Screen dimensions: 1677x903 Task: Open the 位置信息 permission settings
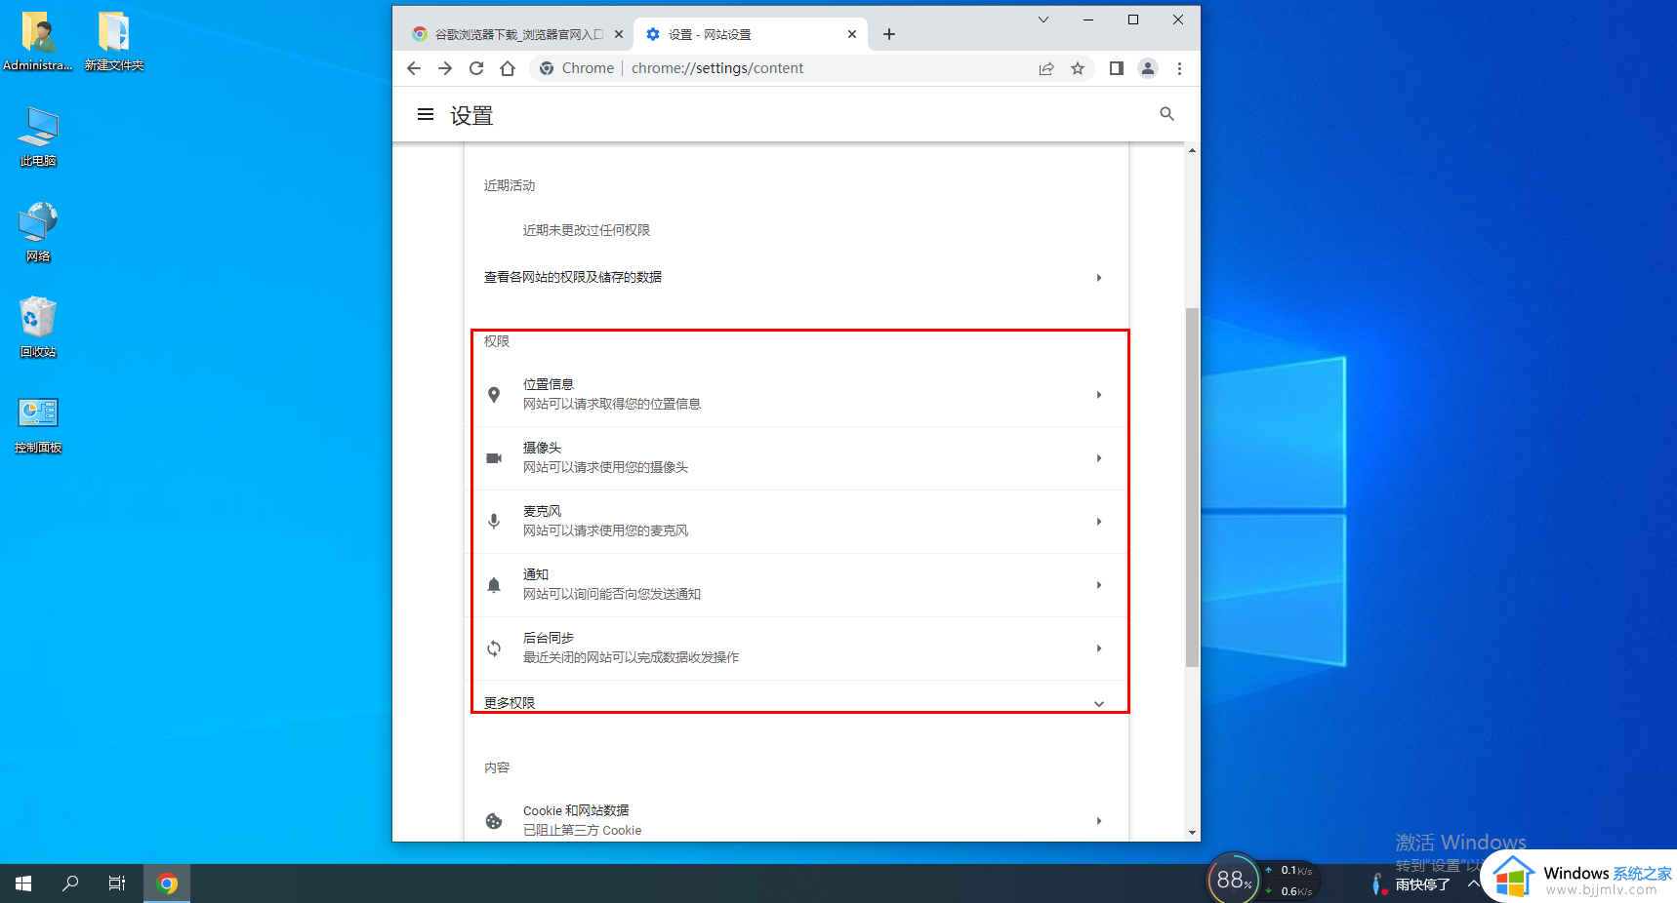(x=796, y=394)
